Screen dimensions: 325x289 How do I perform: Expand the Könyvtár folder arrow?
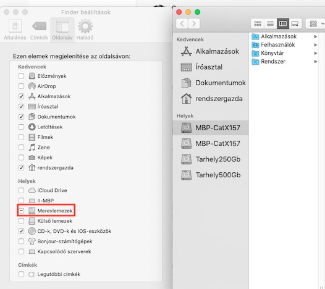pyautogui.click(x=316, y=53)
